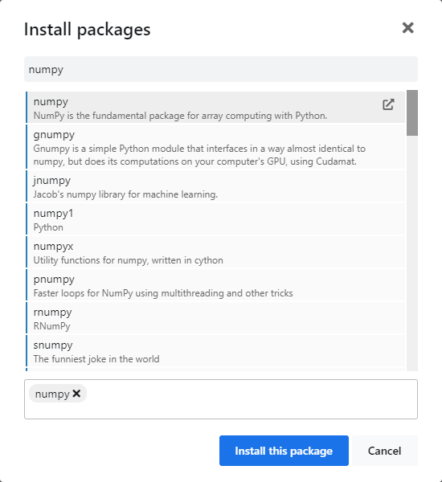
Task: Select the numpy package result
Action: click(215, 108)
